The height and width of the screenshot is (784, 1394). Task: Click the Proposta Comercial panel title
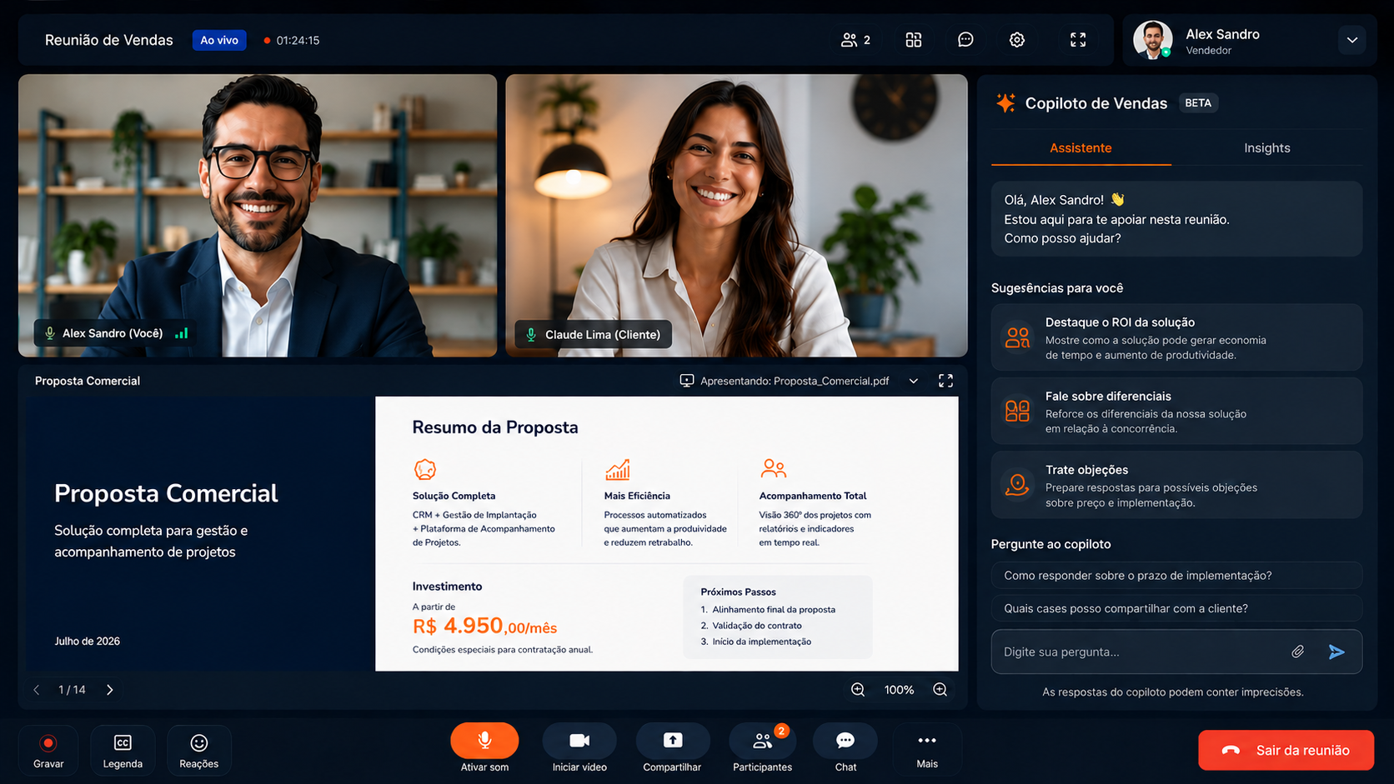(88, 381)
